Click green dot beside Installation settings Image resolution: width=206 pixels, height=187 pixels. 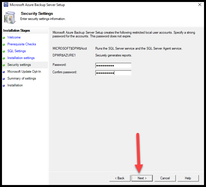[4, 58]
